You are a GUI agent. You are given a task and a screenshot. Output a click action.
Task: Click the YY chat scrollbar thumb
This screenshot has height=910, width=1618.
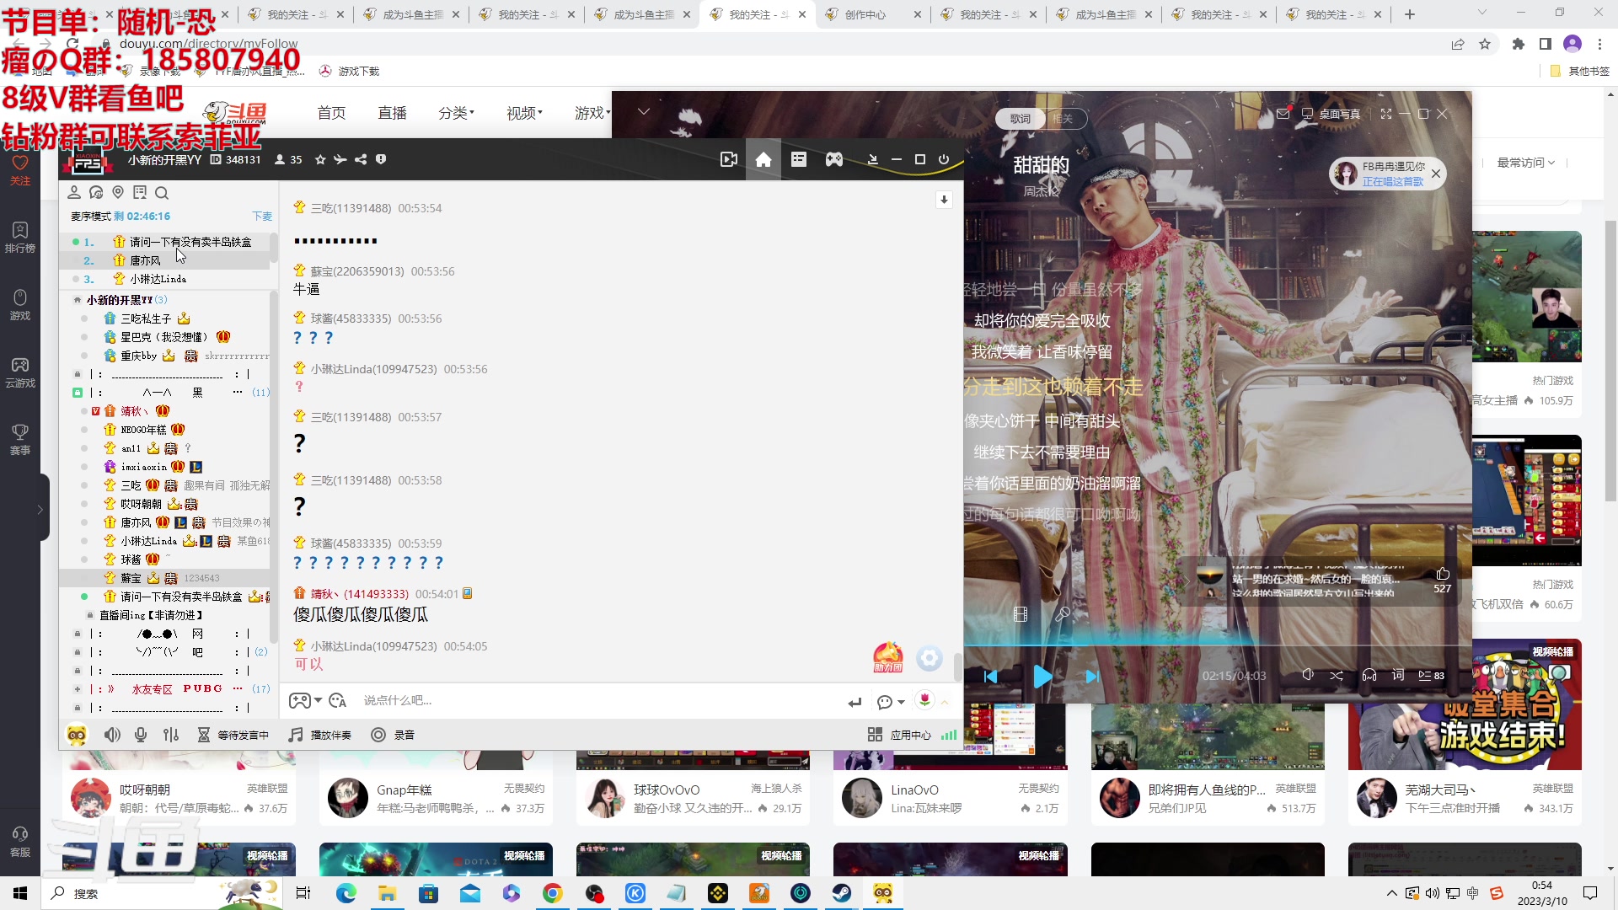click(957, 666)
